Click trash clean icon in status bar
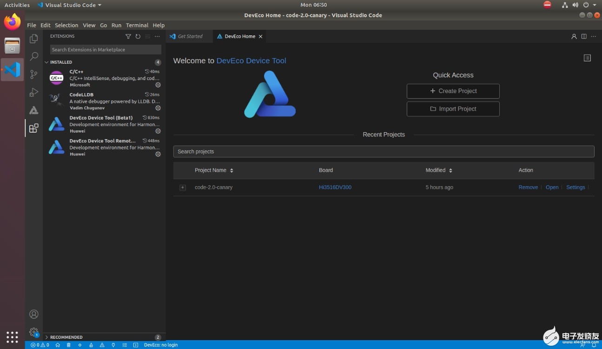The width and height of the screenshot is (602, 349). point(68,345)
